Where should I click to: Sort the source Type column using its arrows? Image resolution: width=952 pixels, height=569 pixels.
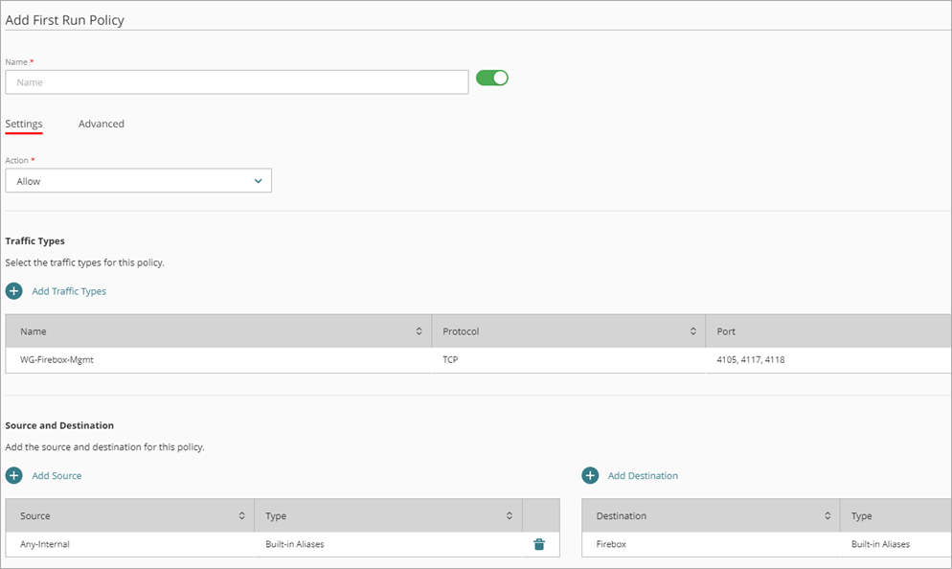(510, 515)
